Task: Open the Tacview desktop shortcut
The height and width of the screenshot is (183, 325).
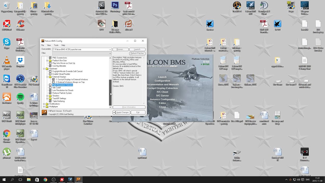Action: [x=210, y=25]
